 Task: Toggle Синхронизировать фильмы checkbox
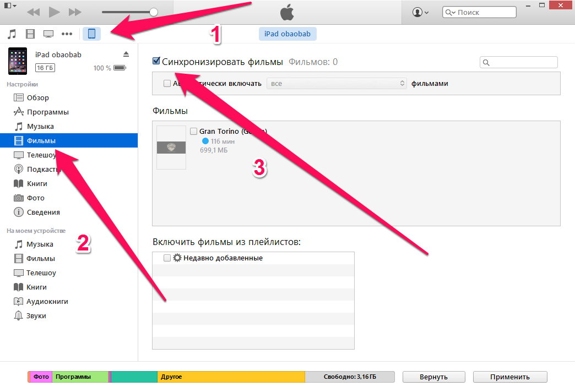point(156,61)
